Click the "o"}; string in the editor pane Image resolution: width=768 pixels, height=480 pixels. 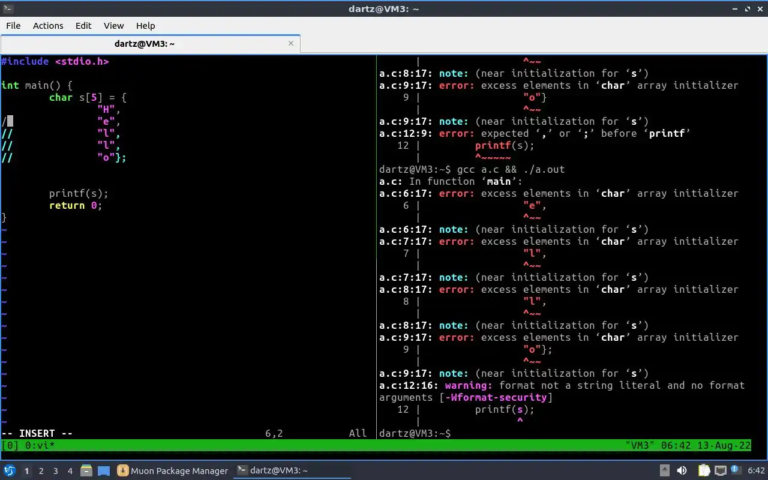[x=112, y=157]
